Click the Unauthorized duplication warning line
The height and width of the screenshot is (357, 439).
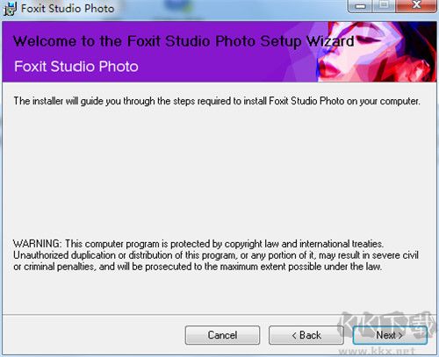[216, 255]
